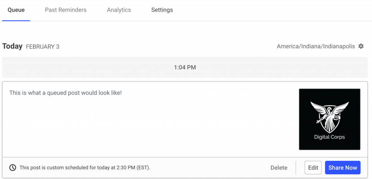Click the Digital Corps caption in the image

coord(329,137)
